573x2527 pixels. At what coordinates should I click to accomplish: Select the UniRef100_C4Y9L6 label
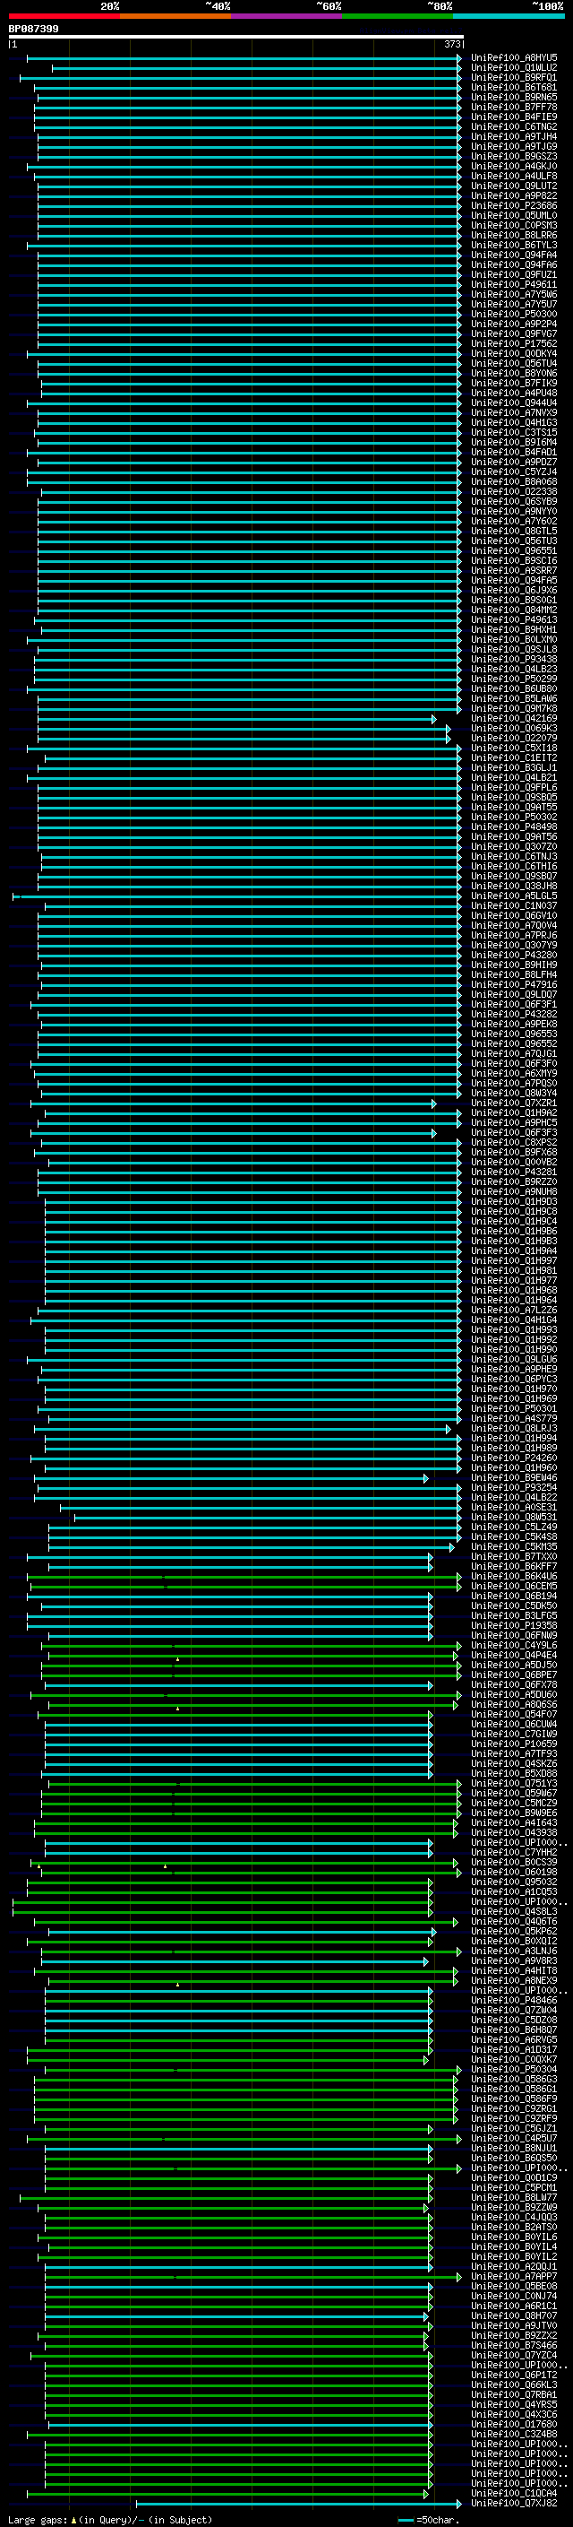pos(513,1645)
